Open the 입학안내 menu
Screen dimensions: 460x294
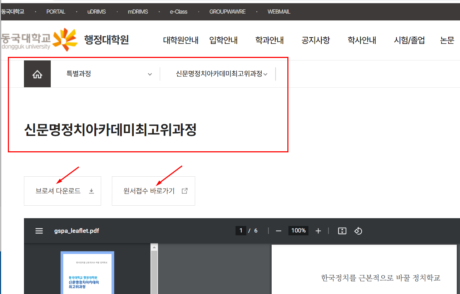pos(223,40)
